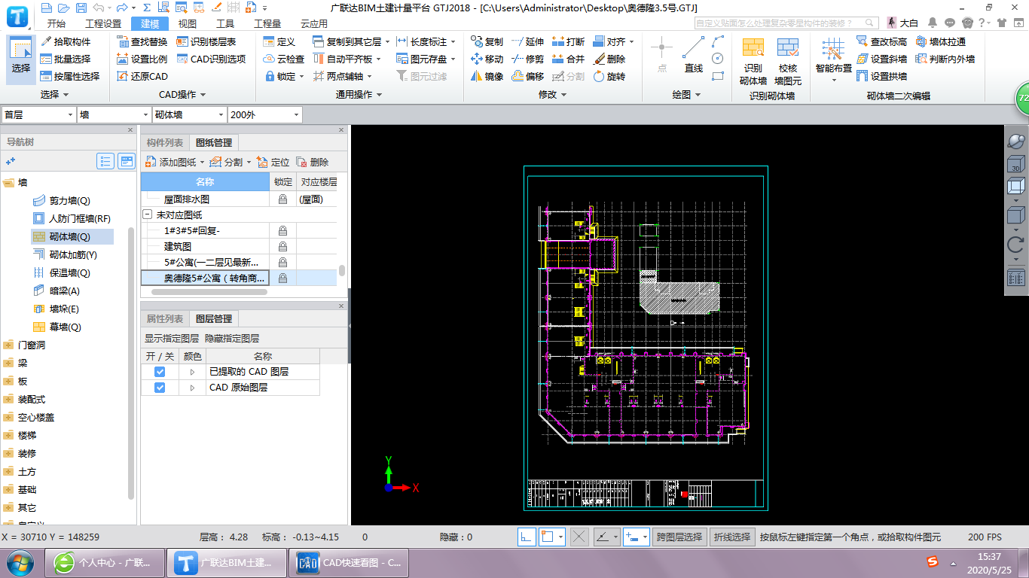Click the 修剪 trim tool

(527, 59)
